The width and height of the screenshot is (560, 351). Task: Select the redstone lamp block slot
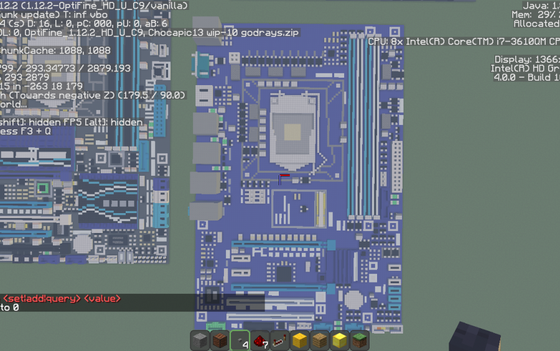pyautogui.click(x=220, y=340)
